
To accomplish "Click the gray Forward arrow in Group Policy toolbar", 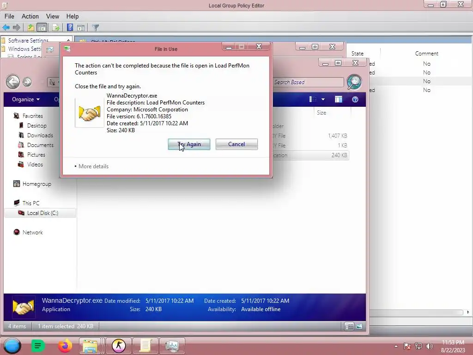I will click(17, 28).
